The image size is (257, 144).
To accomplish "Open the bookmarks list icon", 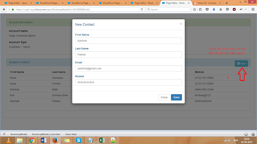I will (200, 10).
